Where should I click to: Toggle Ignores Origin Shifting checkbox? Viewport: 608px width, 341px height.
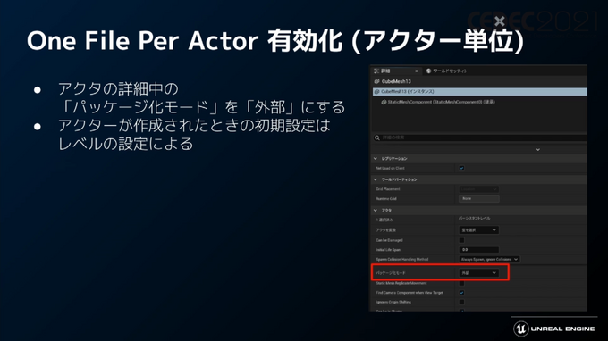461,302
